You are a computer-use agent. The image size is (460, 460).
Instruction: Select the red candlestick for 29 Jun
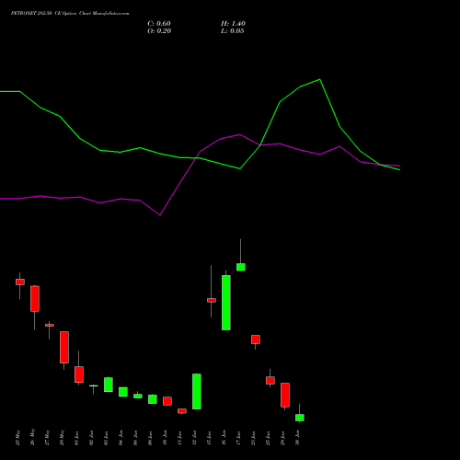click(285, 395)
